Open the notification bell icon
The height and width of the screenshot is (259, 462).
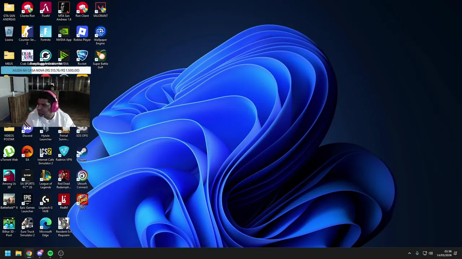pos(456,253)
